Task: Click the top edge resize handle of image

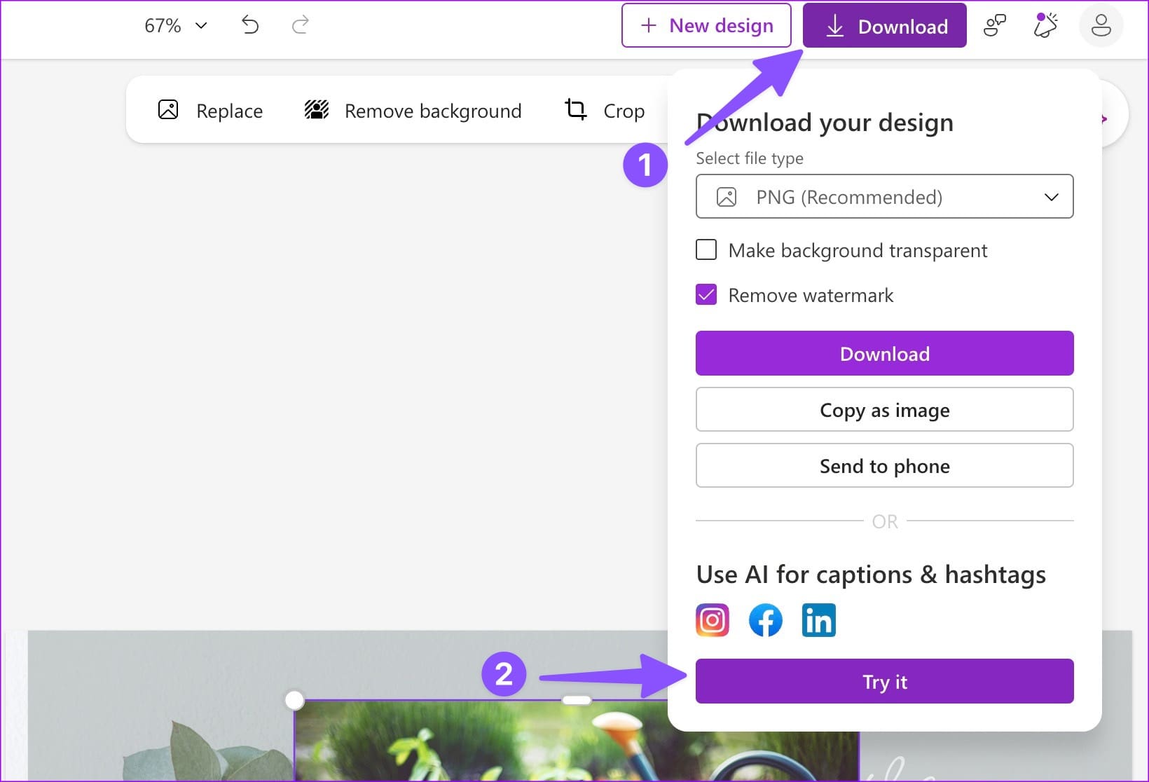Action: (x=577, y=700)
